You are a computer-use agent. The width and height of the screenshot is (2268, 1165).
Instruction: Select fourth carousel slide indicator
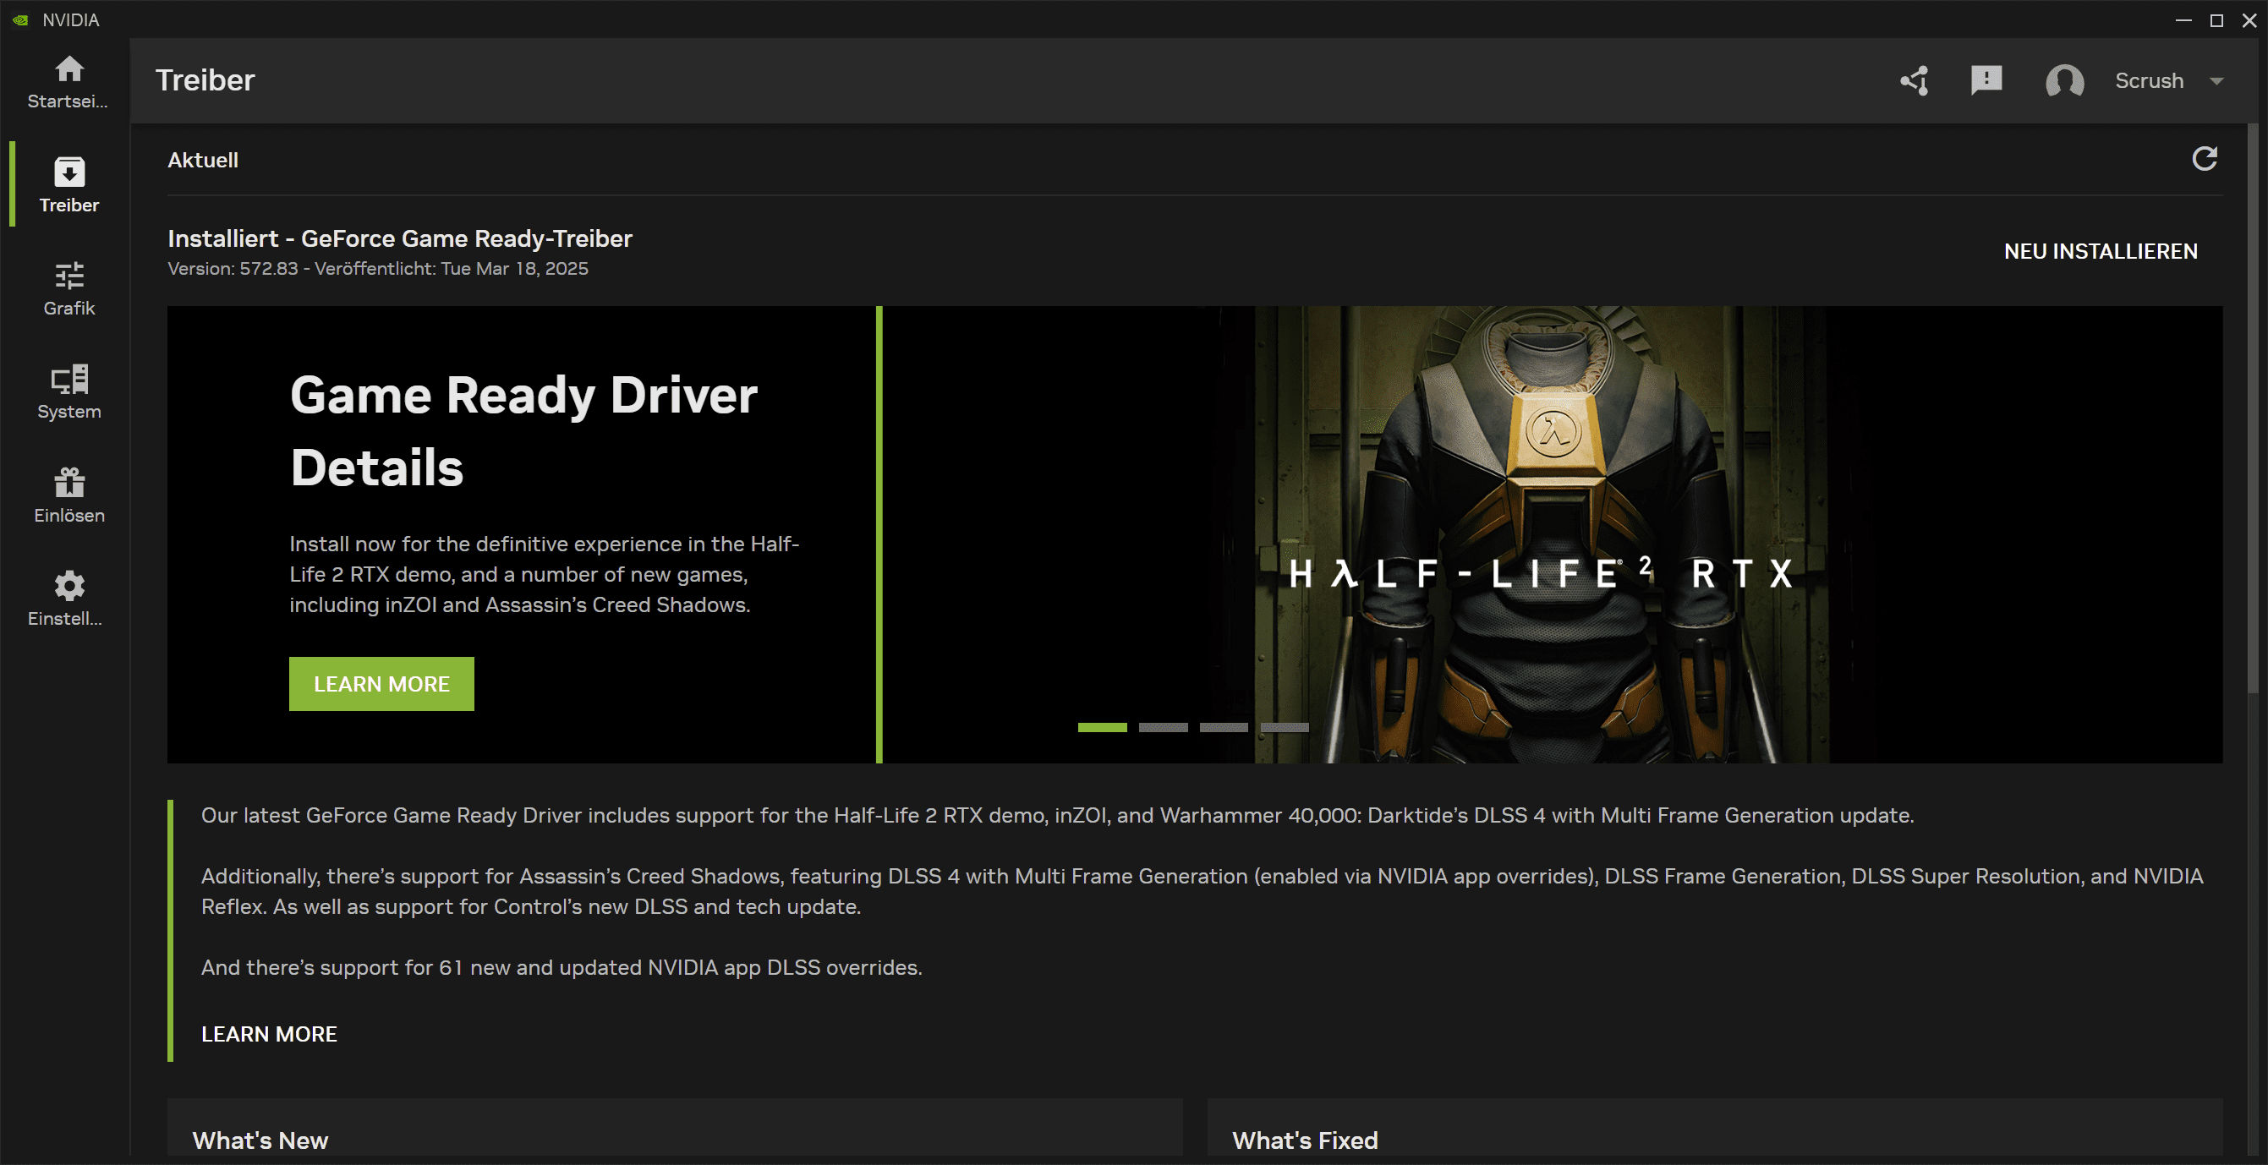1285,728
